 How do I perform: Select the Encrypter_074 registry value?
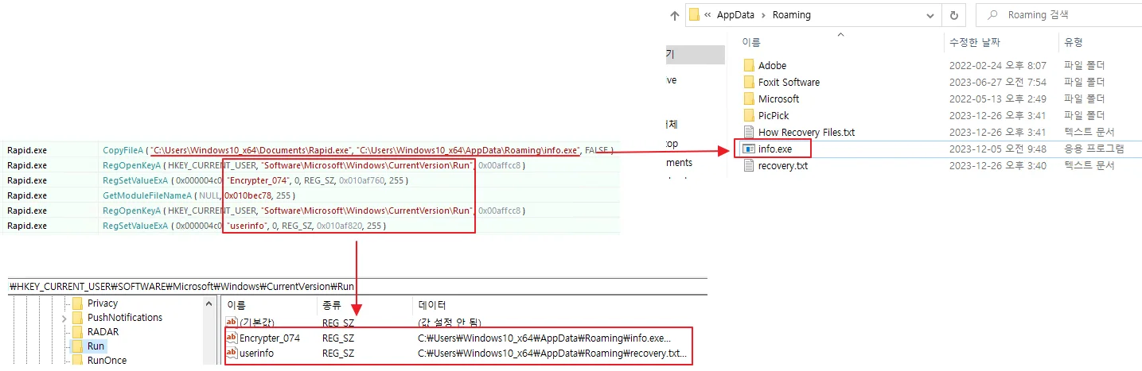coord(269,338)
